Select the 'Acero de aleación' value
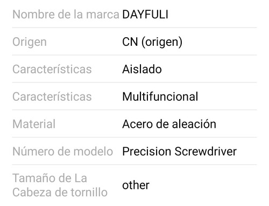Screen dimensions: 269x206 click(x=169, y=124)
